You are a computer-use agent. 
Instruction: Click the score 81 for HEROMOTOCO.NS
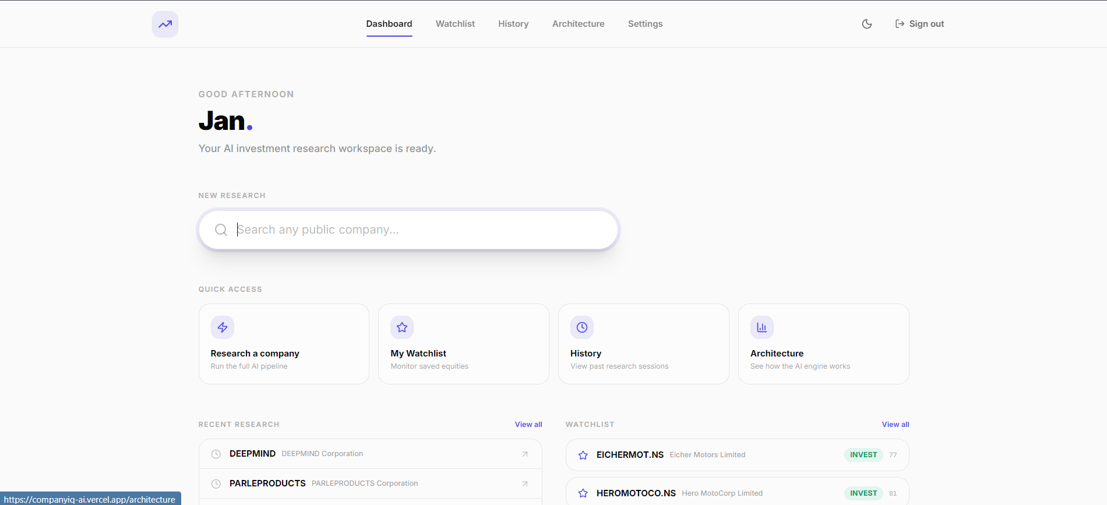[893, 493]
